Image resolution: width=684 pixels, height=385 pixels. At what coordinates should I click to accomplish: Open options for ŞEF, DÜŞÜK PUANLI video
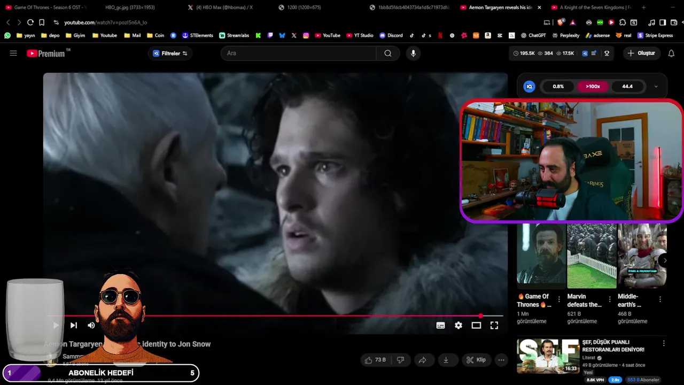664,343
